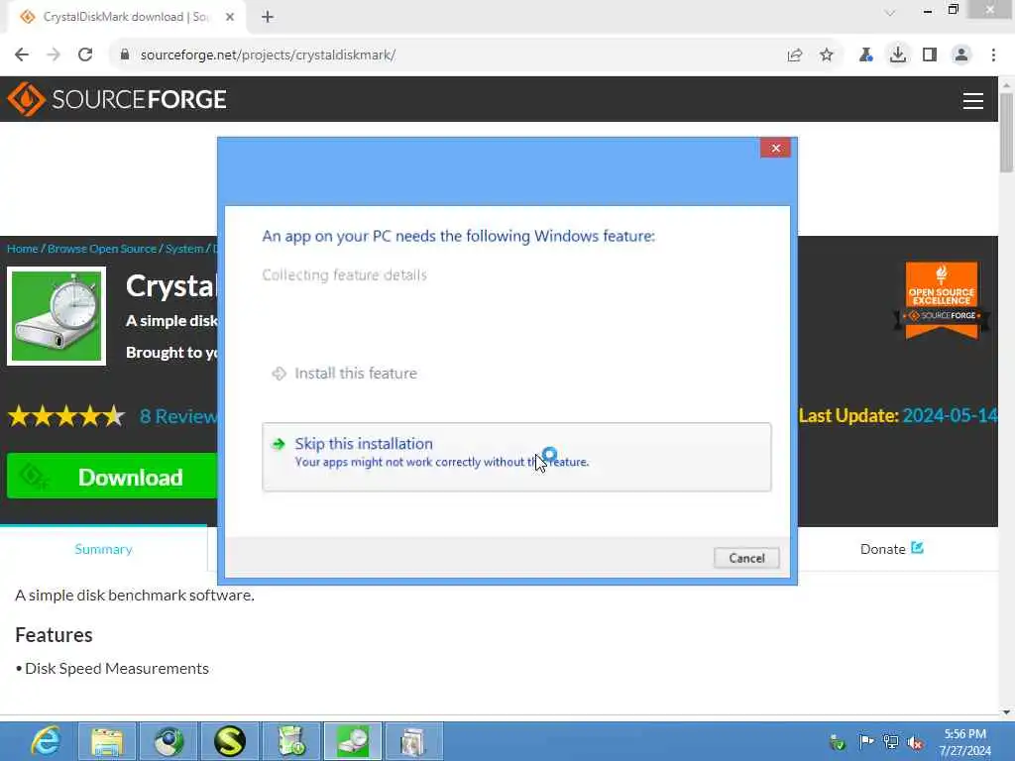Click the browser back arrow
Screen dimensions: 1015x761
[x=22, y=55]
